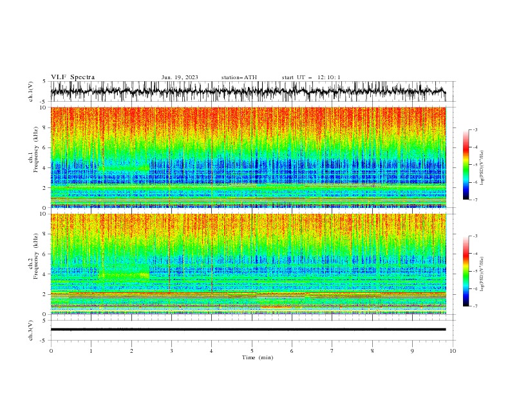This screenshot has height=394, width=510.
Task: Click the '8' kHz tick of ch.2 spectrogram
Action: point(45,234)
